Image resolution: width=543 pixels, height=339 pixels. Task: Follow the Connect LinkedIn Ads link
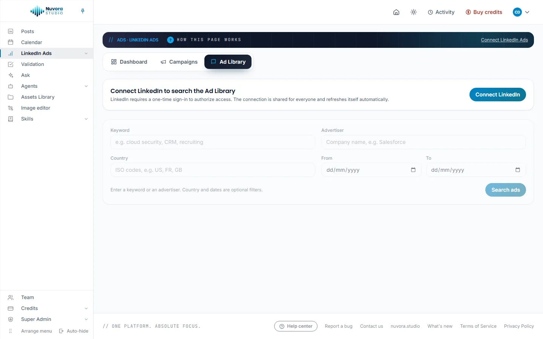click(504, 40)
